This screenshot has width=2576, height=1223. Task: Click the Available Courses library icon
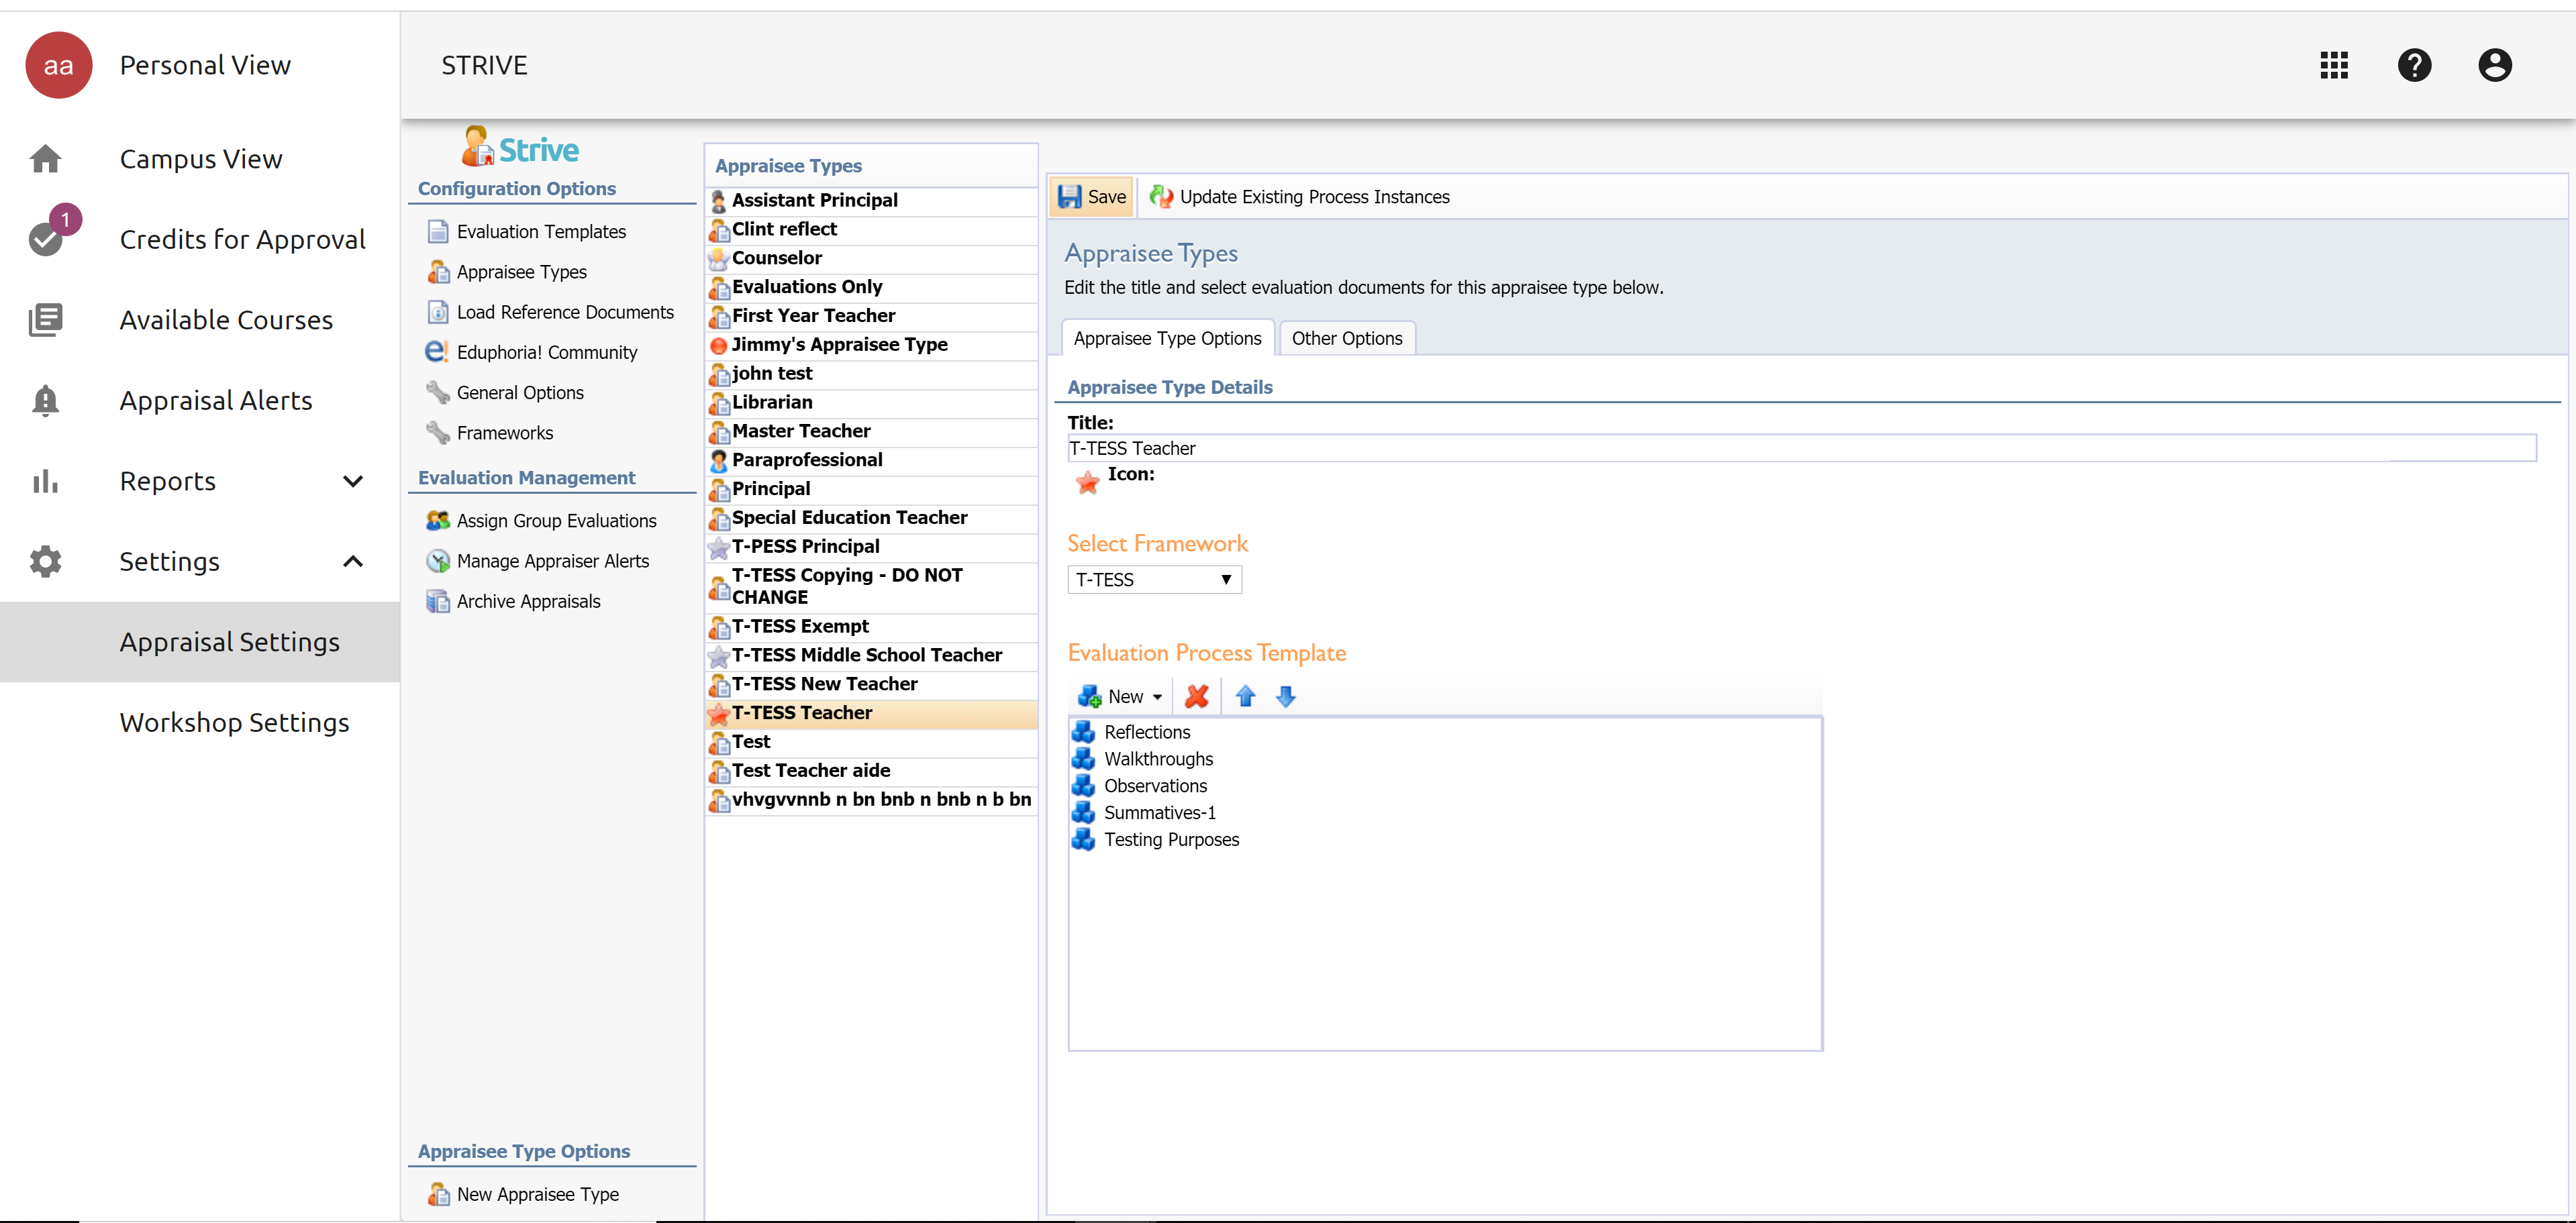45,320
